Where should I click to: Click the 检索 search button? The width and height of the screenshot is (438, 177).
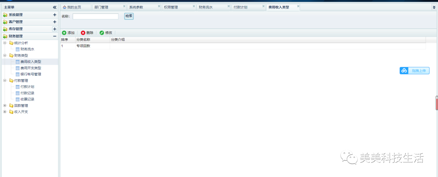[129, 16]
